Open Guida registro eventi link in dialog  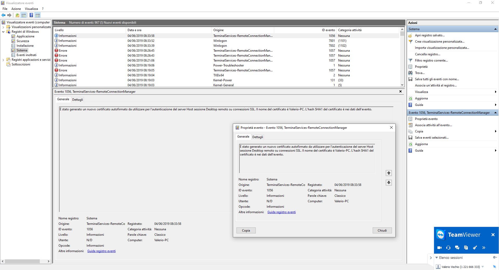[x=281, y=212]
